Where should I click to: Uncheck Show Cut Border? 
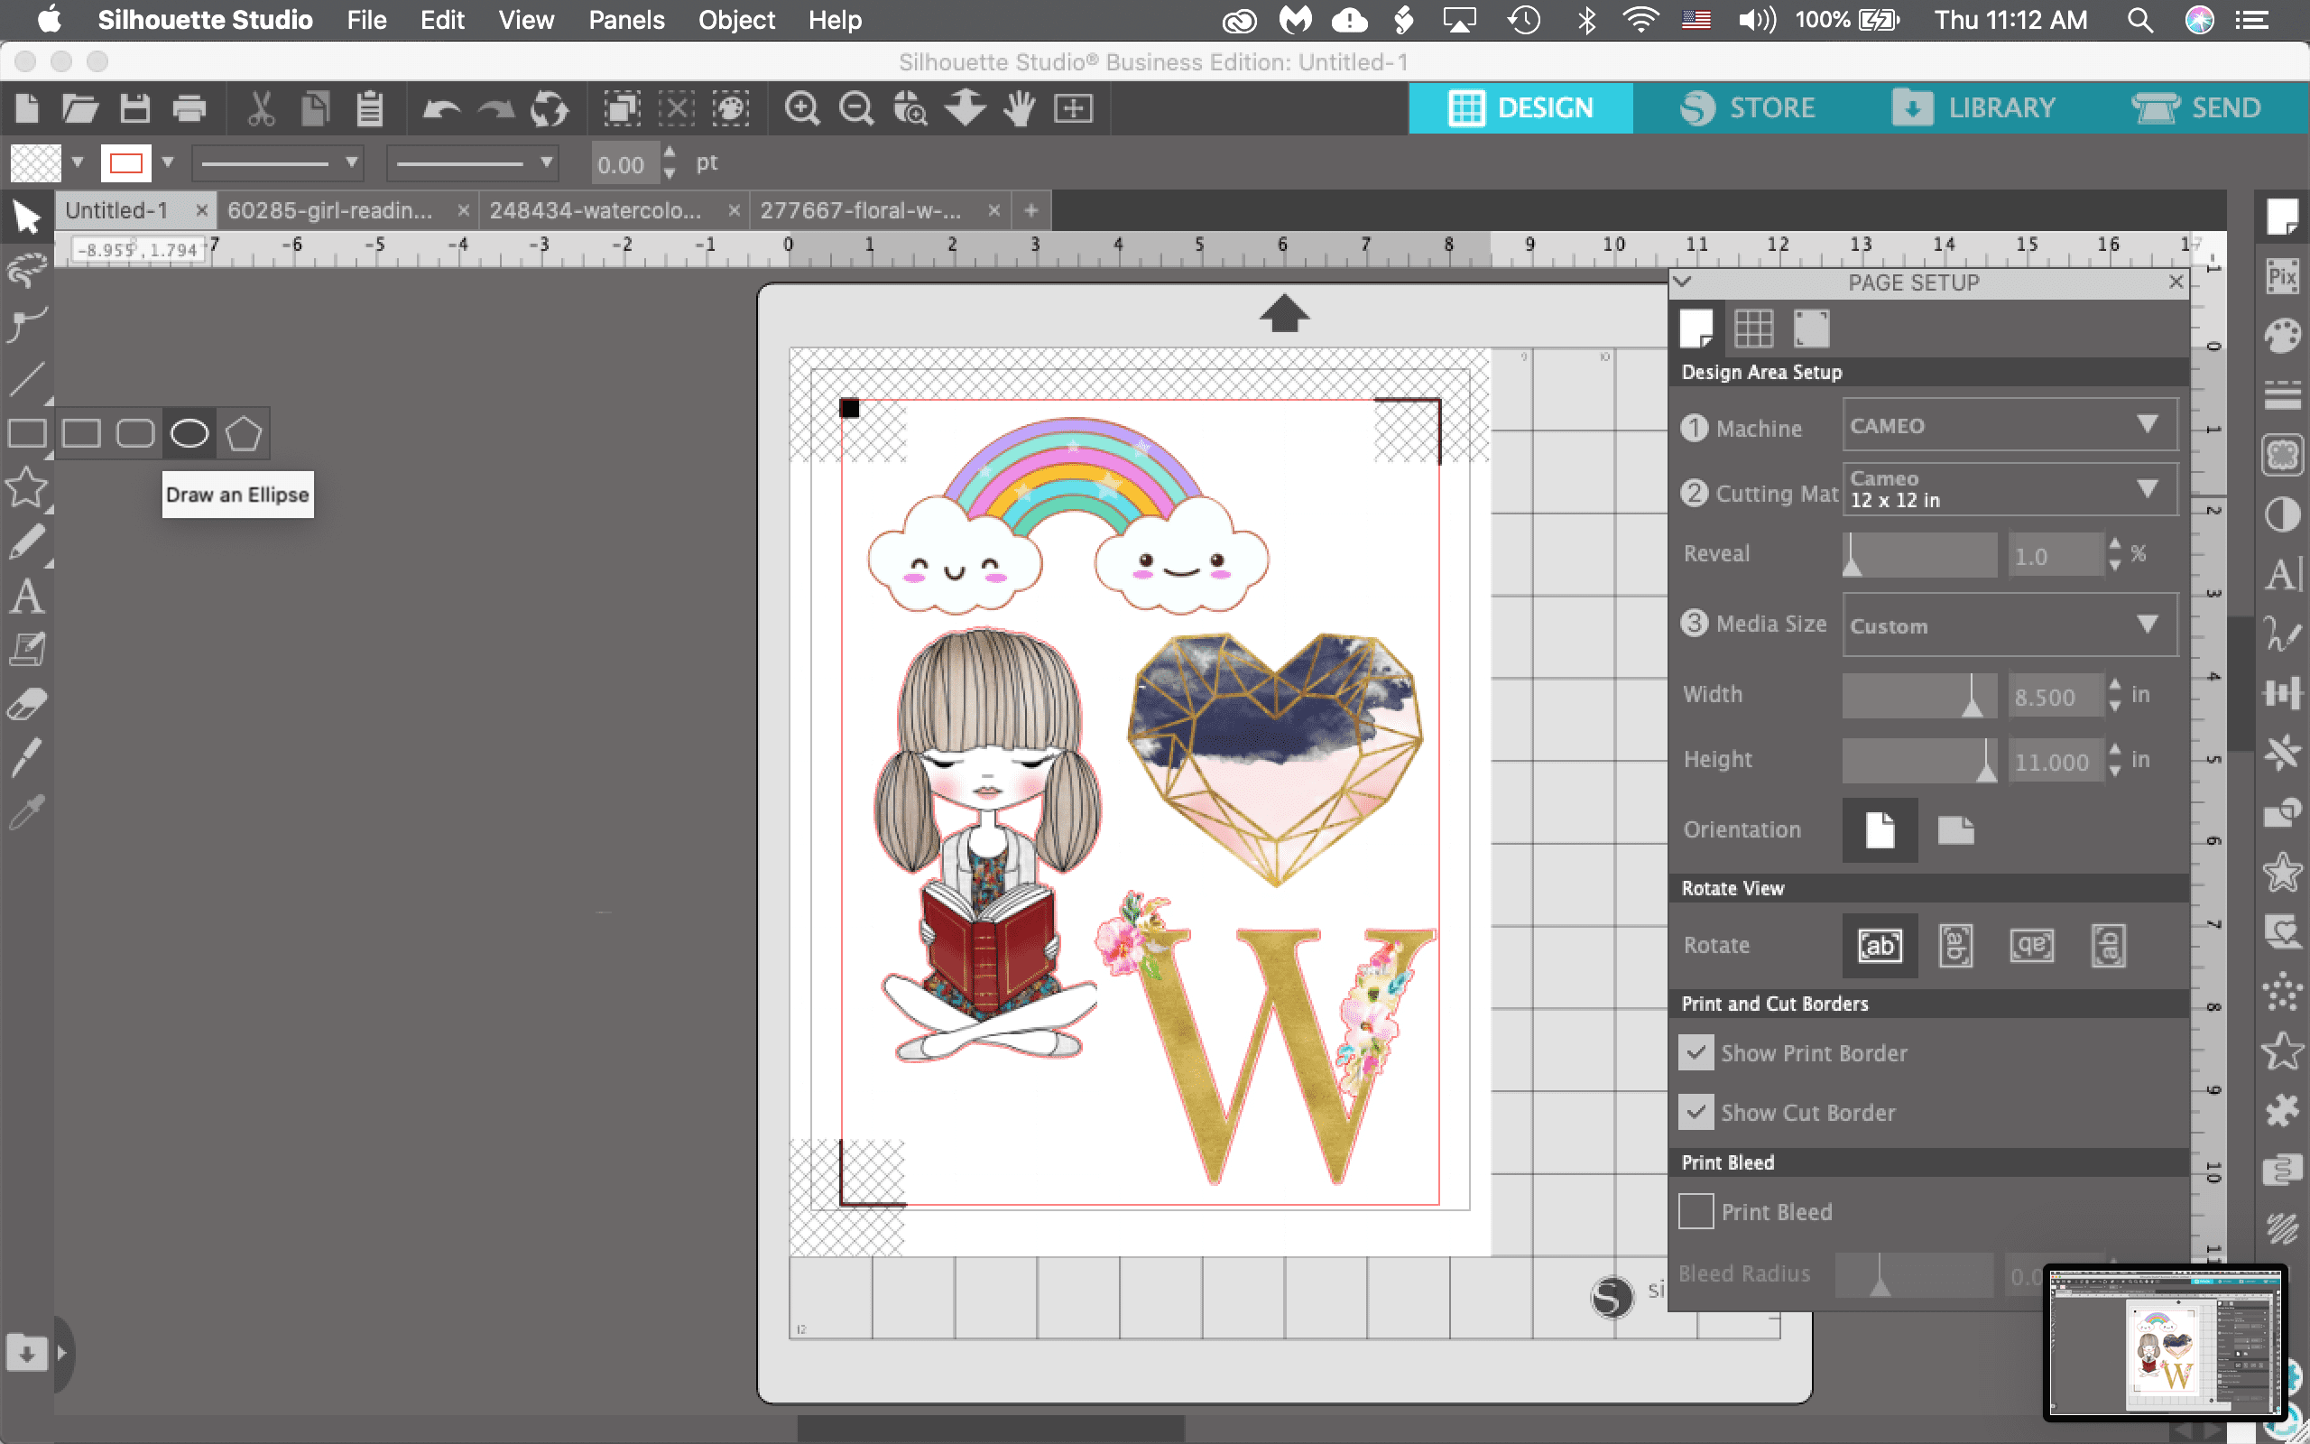[x=1696, y=1112]
